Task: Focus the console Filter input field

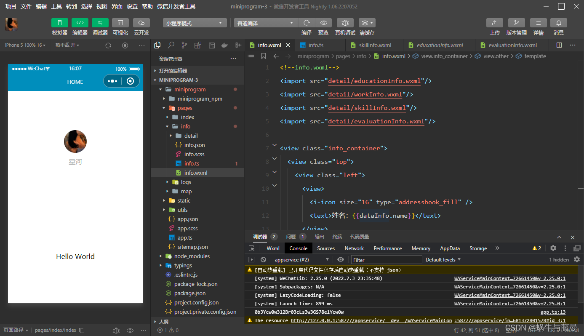Action: click(x=387, y=260)
